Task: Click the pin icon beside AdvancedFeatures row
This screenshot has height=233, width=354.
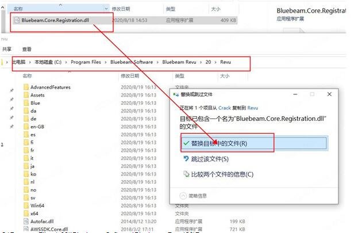Action: 11,90
